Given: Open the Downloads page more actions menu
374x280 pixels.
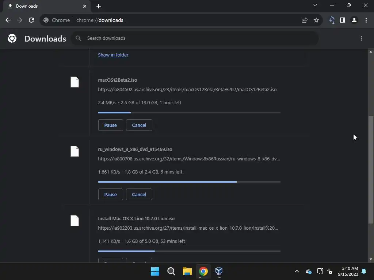Looking at the screenshot, I should pyautogui.click(x=362, y=38).
